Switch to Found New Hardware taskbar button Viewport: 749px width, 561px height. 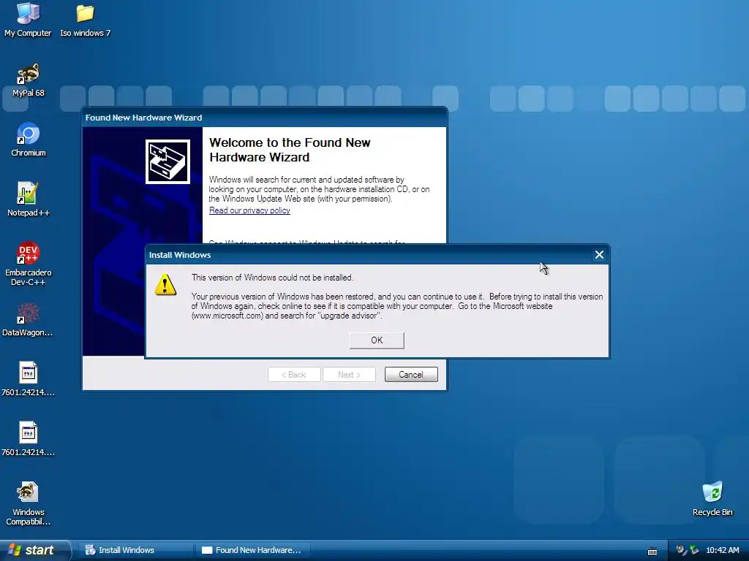[253, 550]
